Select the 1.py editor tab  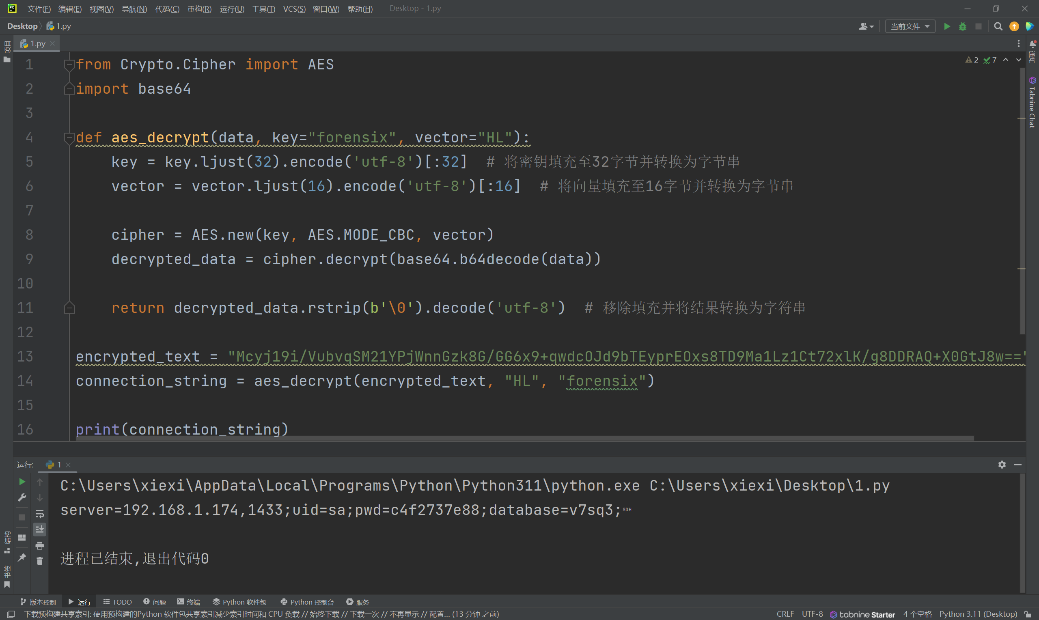(37, 43)
